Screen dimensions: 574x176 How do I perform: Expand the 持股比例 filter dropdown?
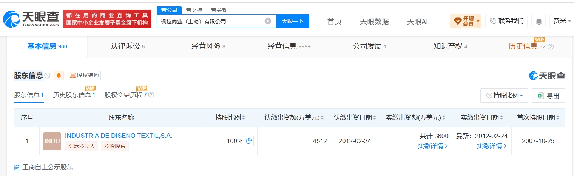coord(504,96)
